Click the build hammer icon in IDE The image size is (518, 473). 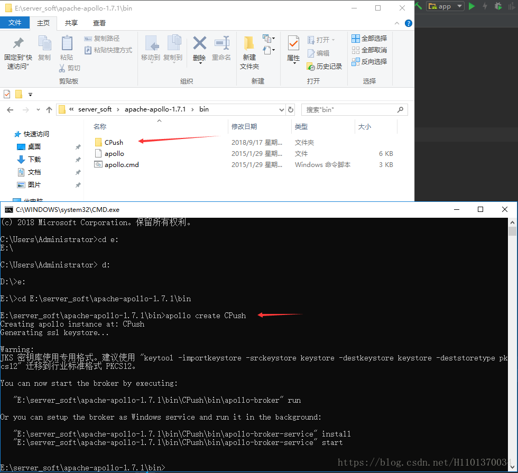tap(419, 6)
